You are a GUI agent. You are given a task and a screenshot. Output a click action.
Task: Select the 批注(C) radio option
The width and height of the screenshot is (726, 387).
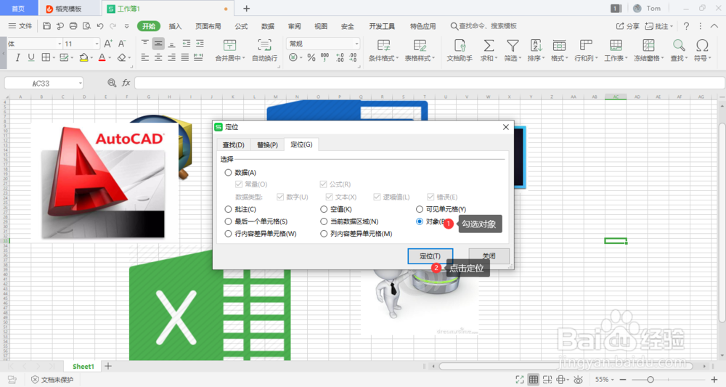pos(228,209)
